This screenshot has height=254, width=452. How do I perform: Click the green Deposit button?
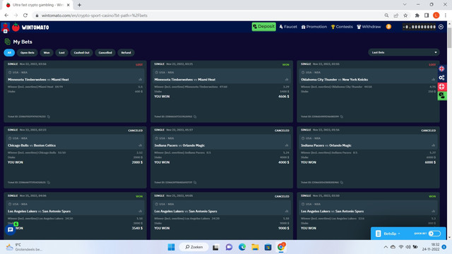(x=263, y=27)
